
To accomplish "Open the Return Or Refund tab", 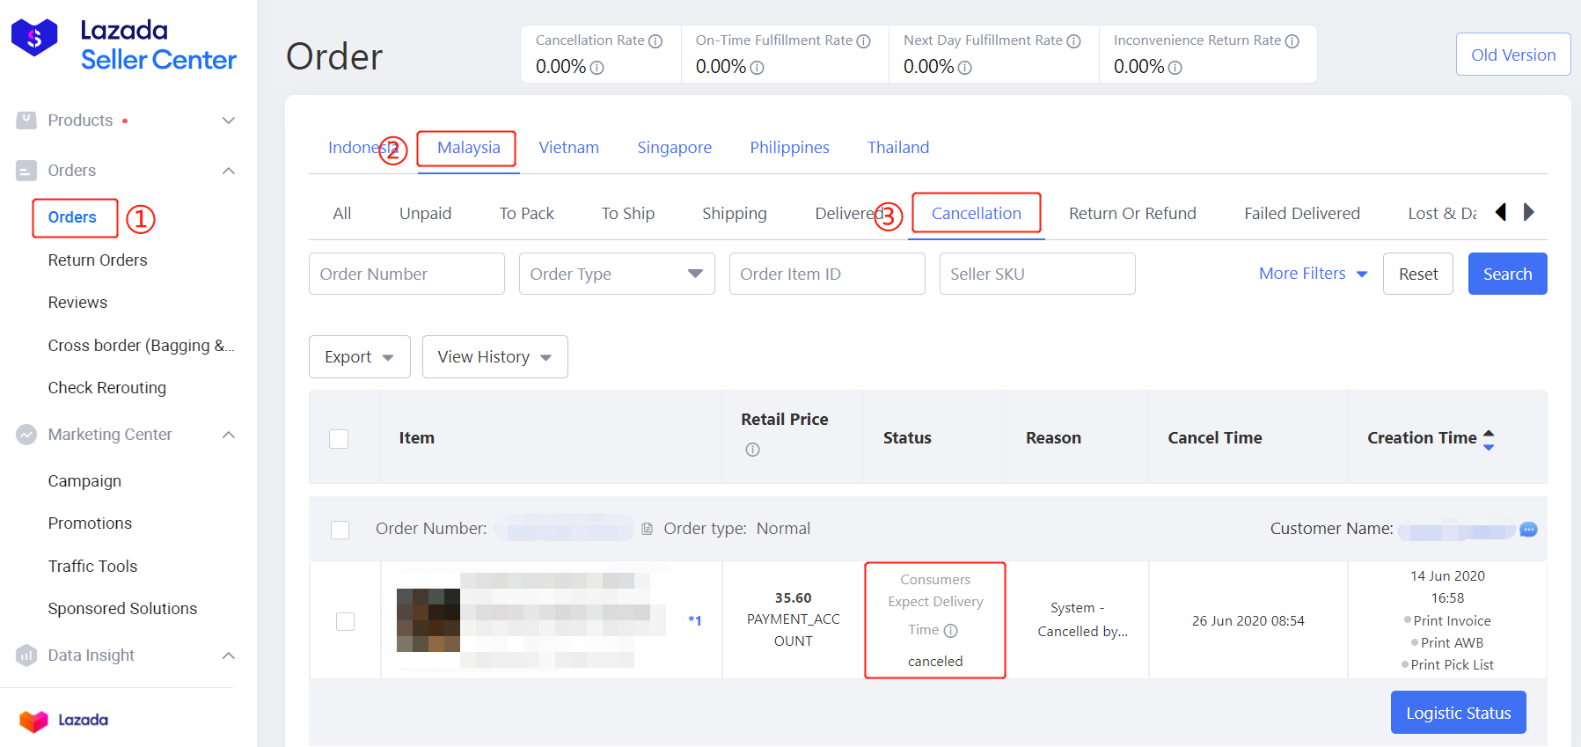I will click(1132, 214).
